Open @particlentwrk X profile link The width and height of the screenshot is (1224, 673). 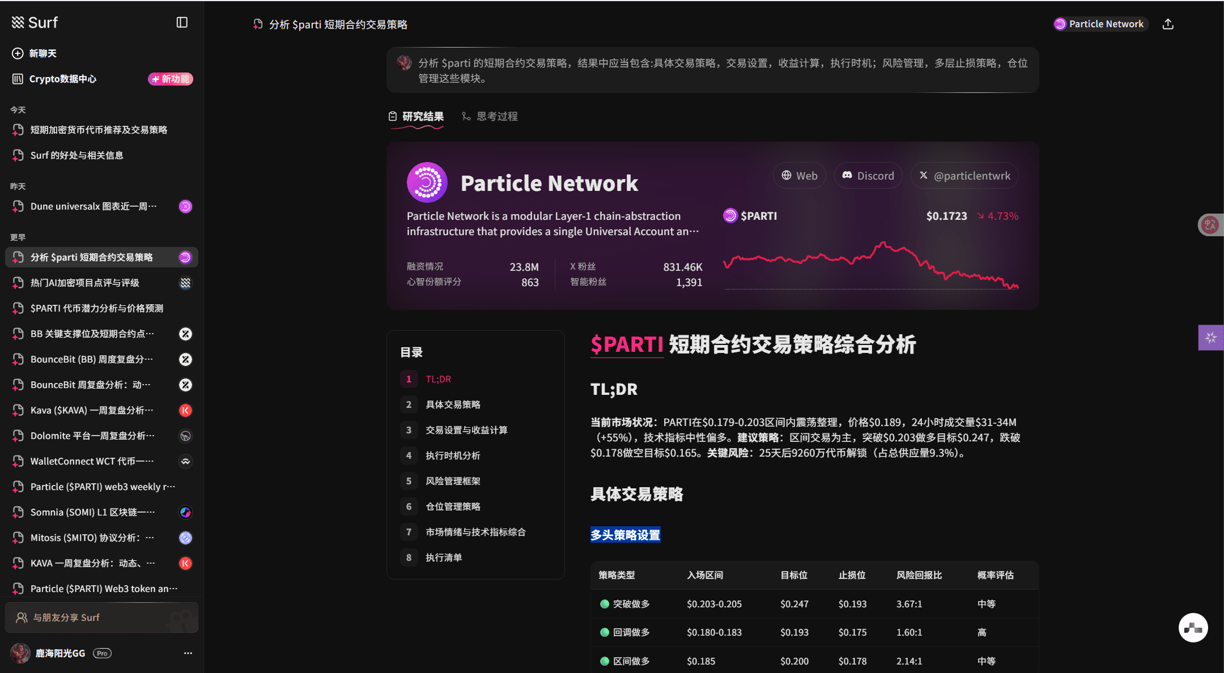(x=964, y=176)
